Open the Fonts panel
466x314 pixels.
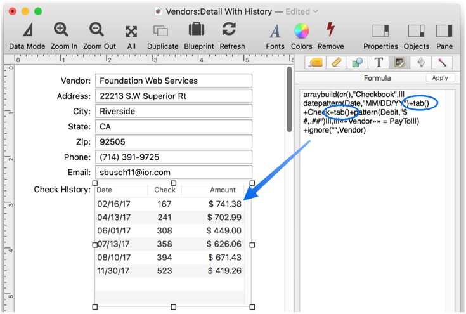275,31
